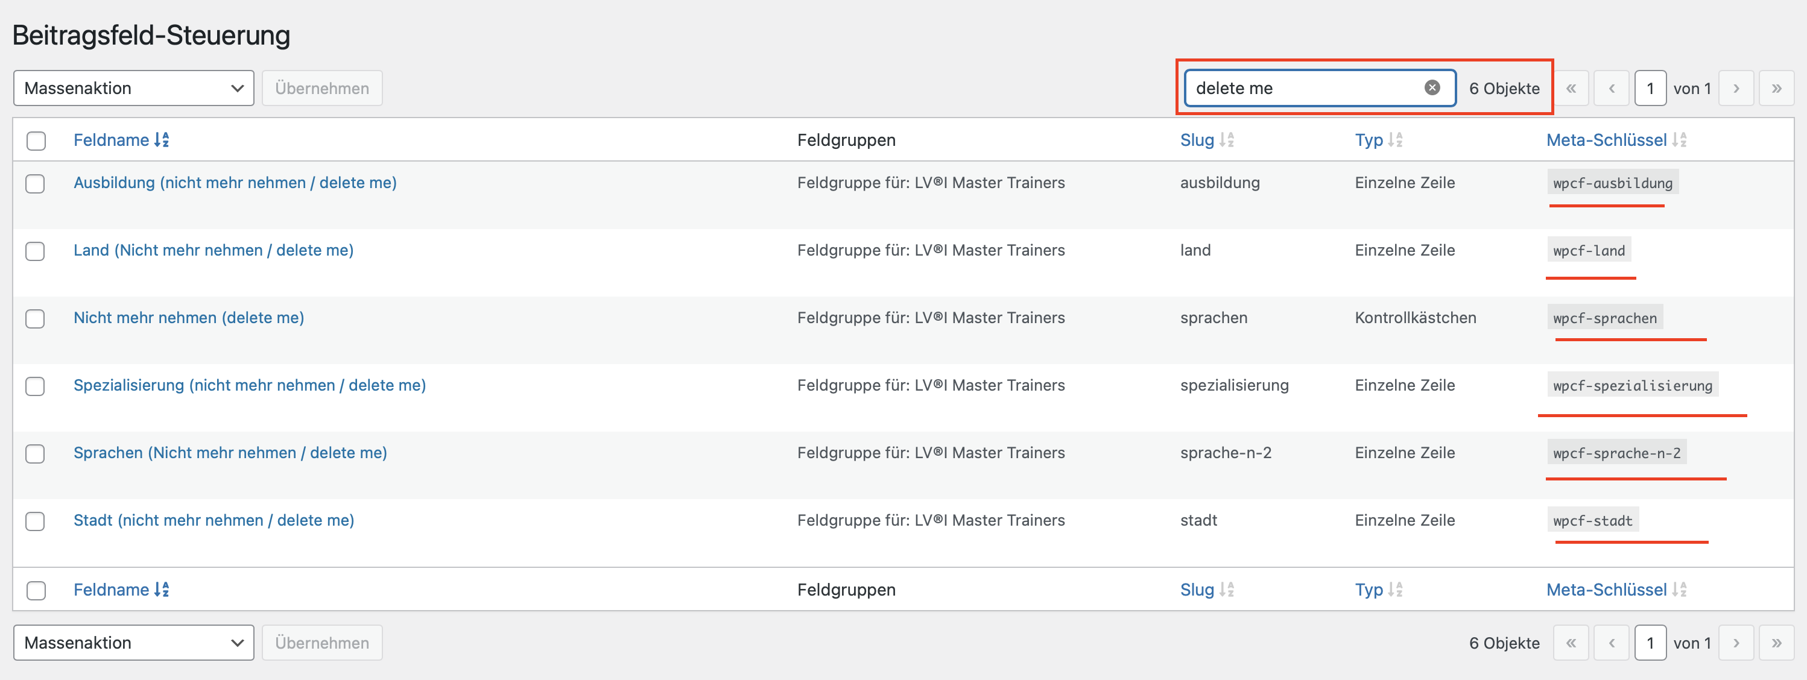Click the 'Kontrollkästchen' type cell
Viewport: 1807px width, 680px height.
point(1416,318)
